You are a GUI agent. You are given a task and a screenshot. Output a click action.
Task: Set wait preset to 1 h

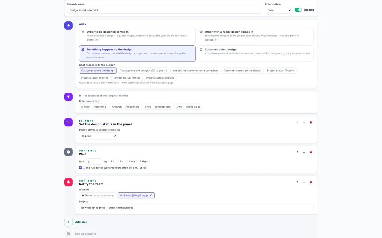[112, 162]
